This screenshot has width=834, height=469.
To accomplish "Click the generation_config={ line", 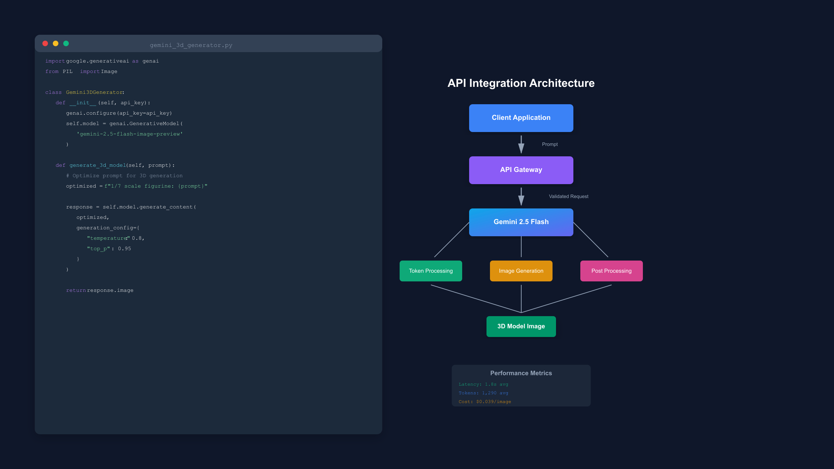I will 108,228.
